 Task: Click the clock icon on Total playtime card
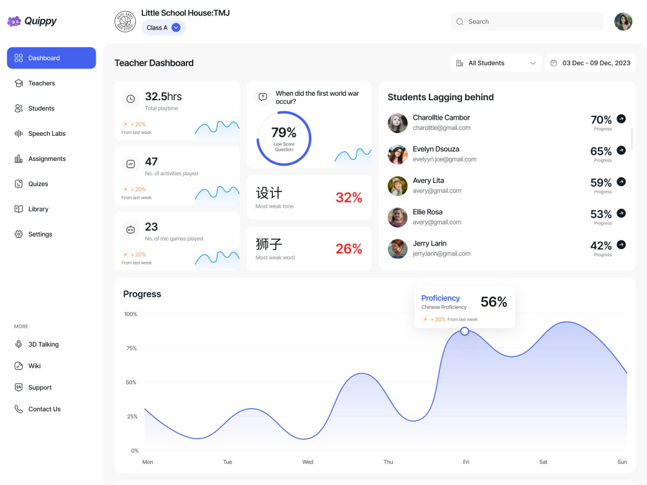tap(131, 99)
